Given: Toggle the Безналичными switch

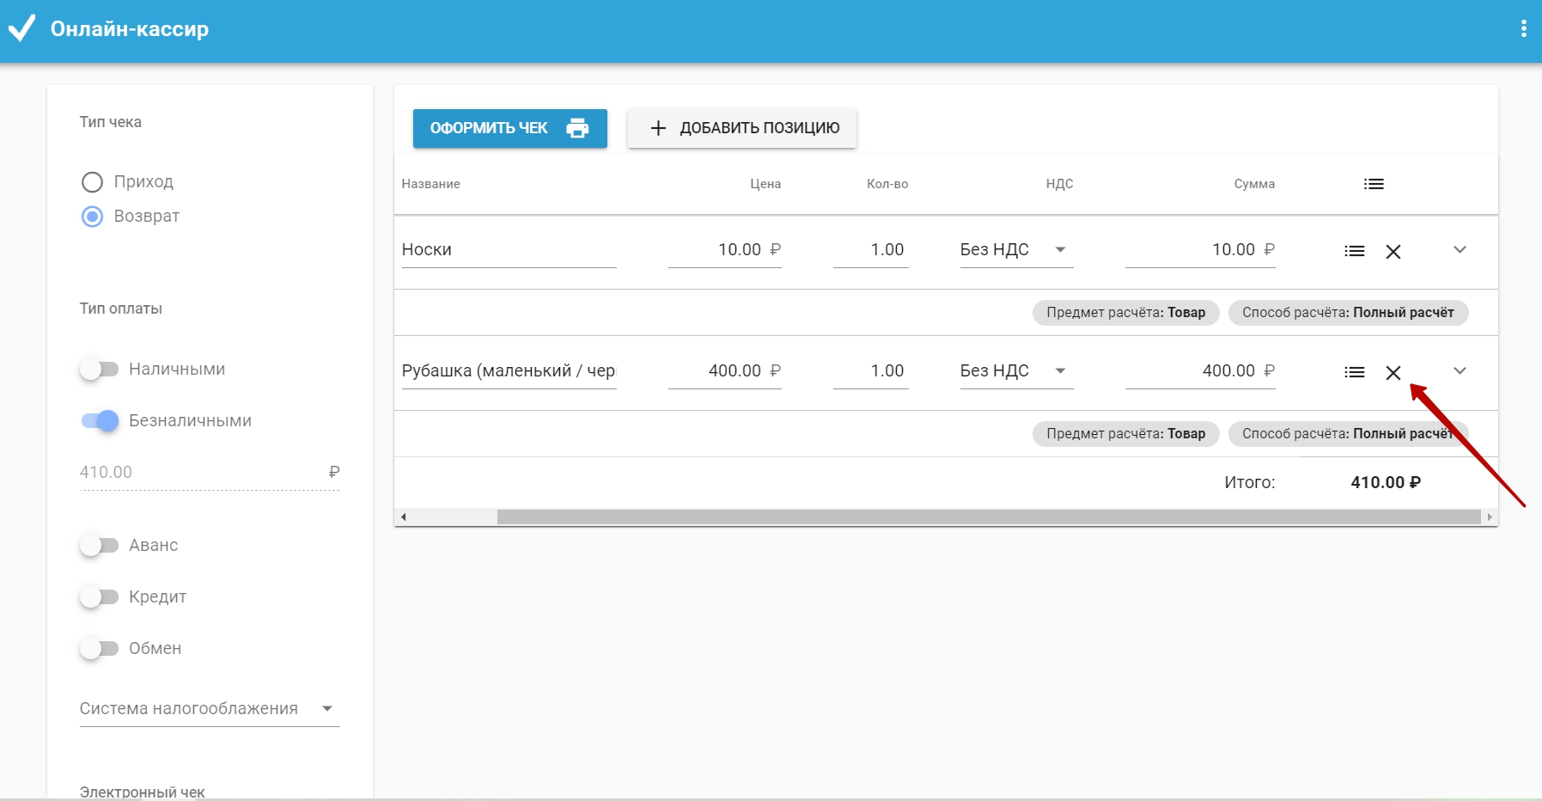Looking at the screenshot, I should (100, 421).
